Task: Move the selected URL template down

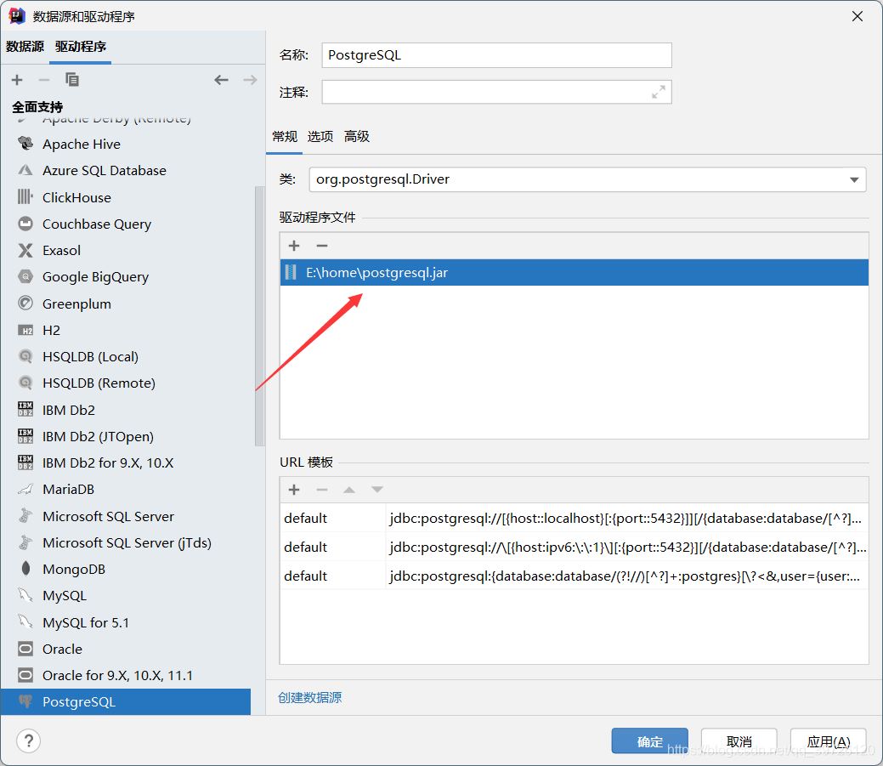Action: click(377, 489)
